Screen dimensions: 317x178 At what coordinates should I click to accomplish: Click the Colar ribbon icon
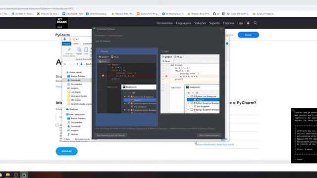pyautogui.click(x=86, y=50)
